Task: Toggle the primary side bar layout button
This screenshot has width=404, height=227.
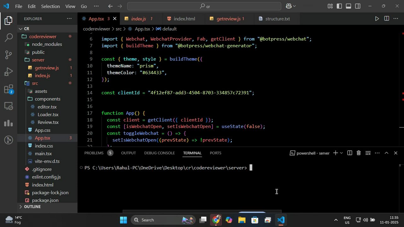Action: pos(339,6)
